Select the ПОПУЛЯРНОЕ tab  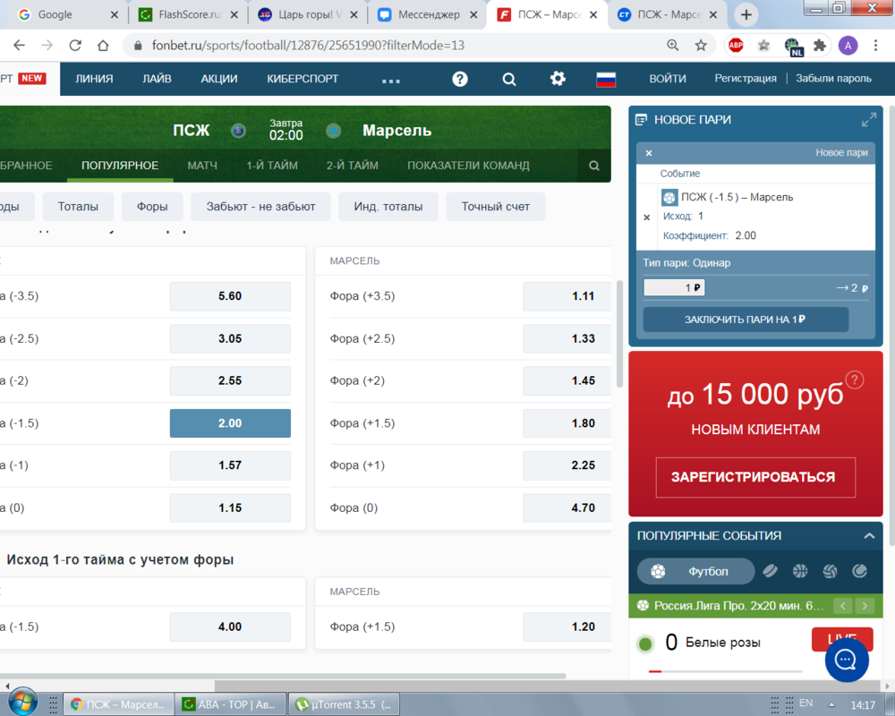point(120,166)
